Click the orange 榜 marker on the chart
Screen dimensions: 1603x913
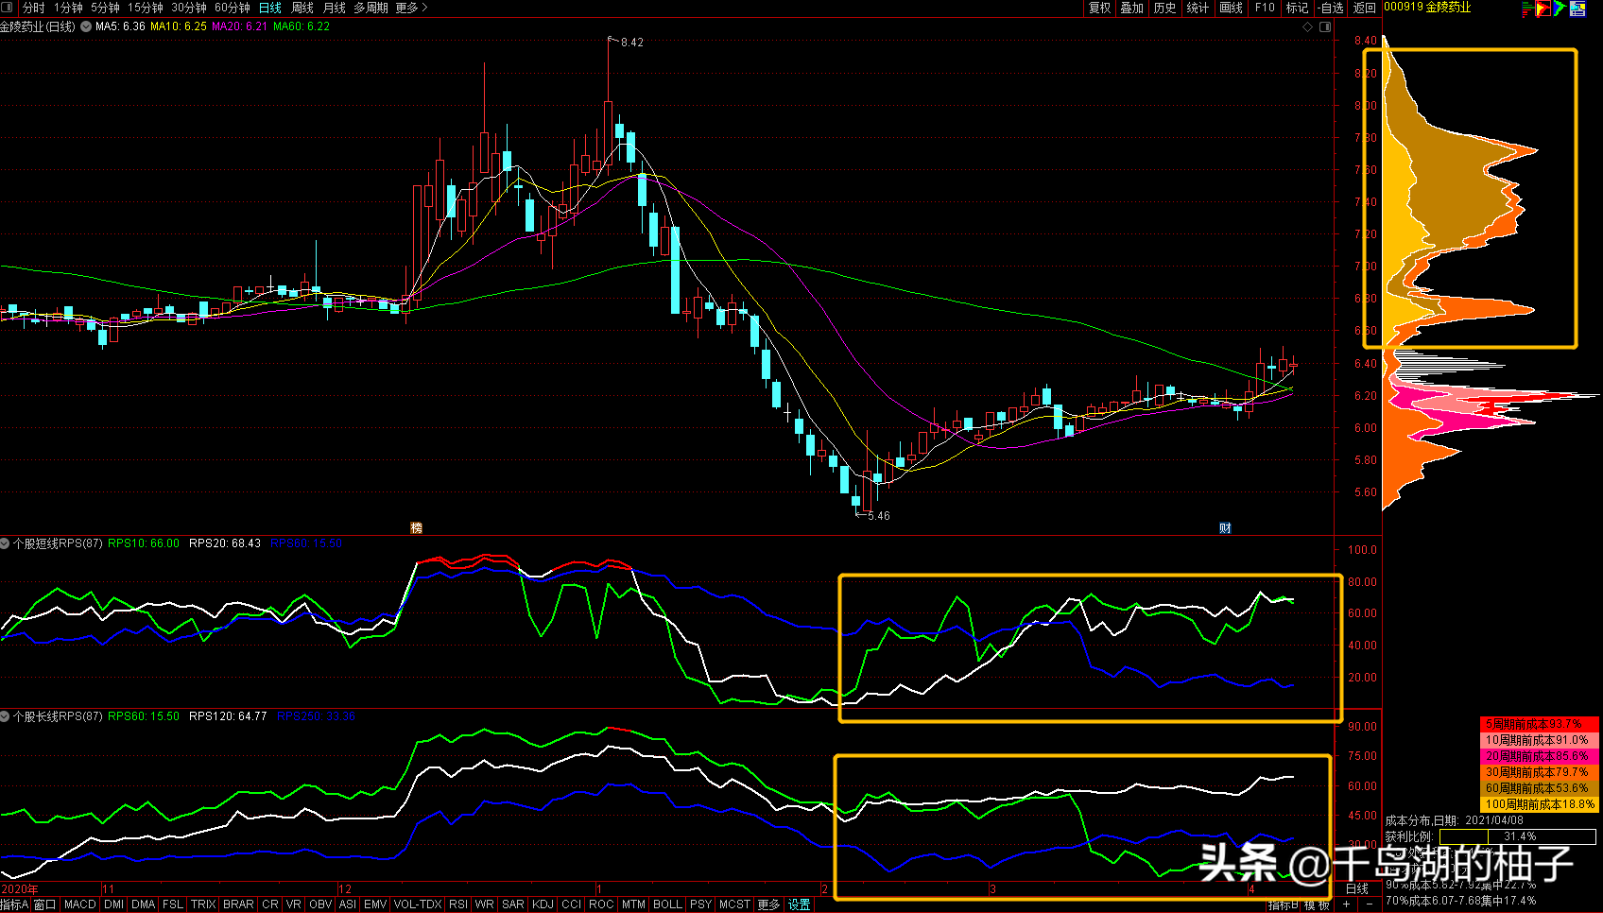pos(416,527)
